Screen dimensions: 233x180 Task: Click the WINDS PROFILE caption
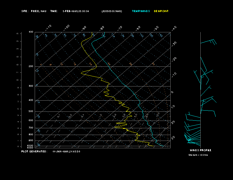point(200,150)
